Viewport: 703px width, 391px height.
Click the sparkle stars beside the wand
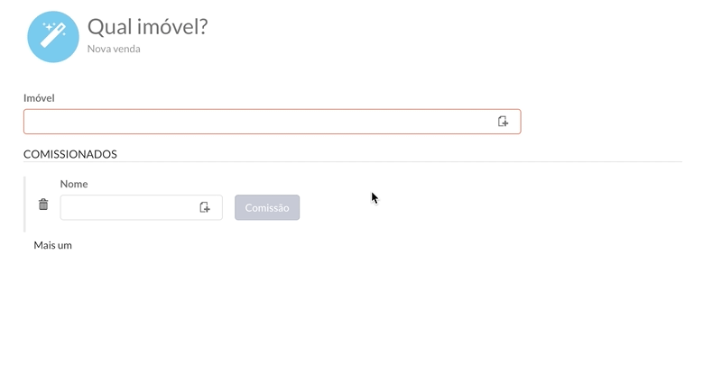49,28
